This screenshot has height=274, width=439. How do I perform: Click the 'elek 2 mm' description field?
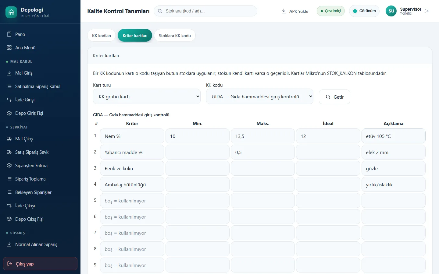tap(393, 152)
